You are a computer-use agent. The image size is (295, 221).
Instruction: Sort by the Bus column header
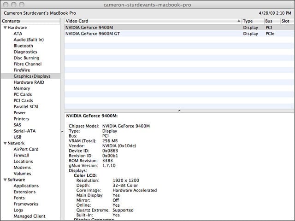pos(272,21)
